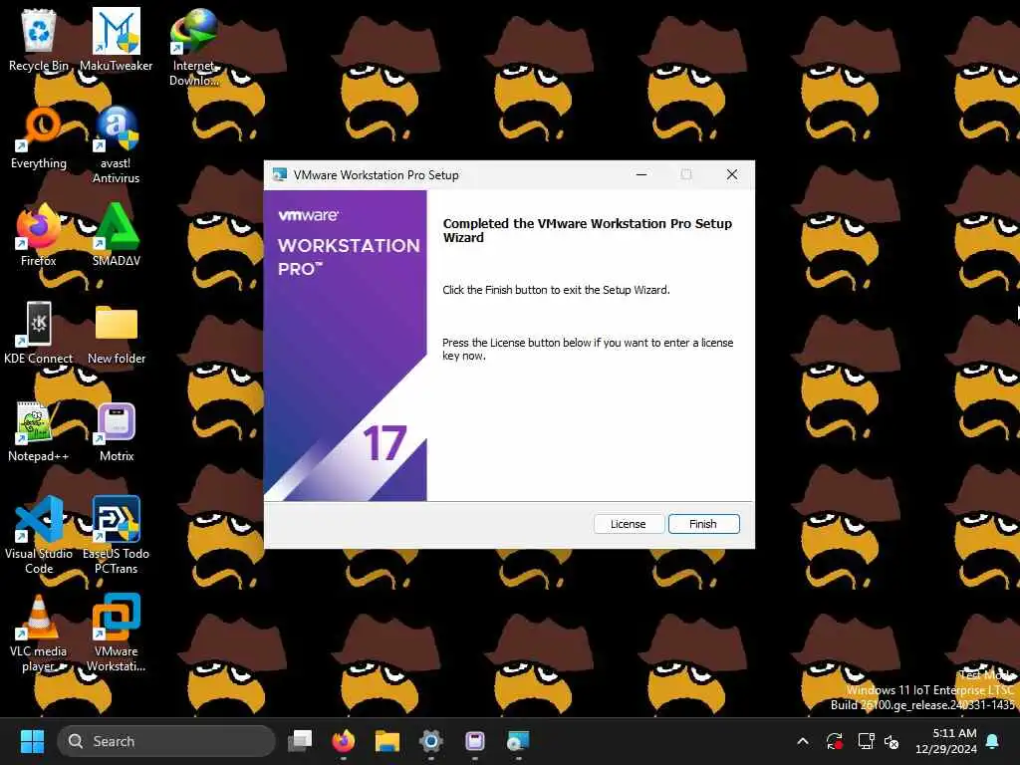Select the KDE Connect desktop shortcut
The width and height of the screenshot is (1020, 765).
click(x=39, y=333)
